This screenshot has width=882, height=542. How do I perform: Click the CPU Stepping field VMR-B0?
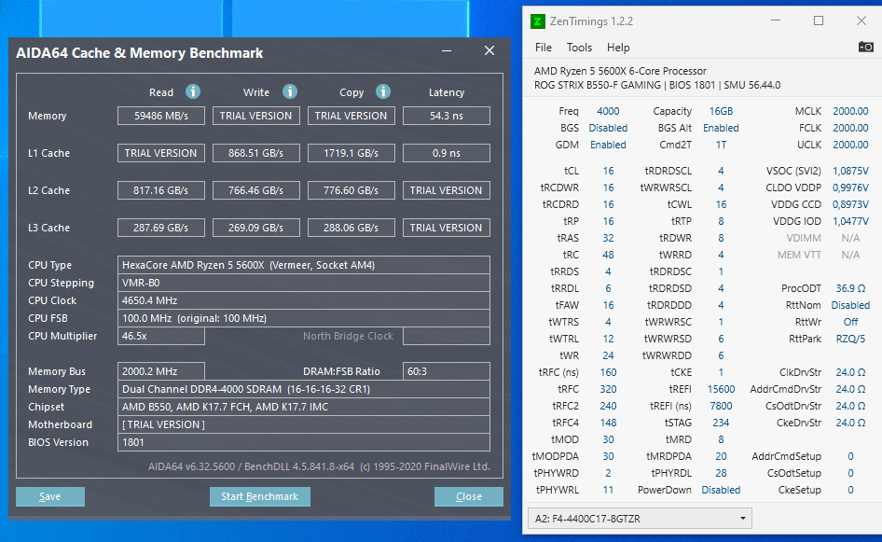point(304,283)
